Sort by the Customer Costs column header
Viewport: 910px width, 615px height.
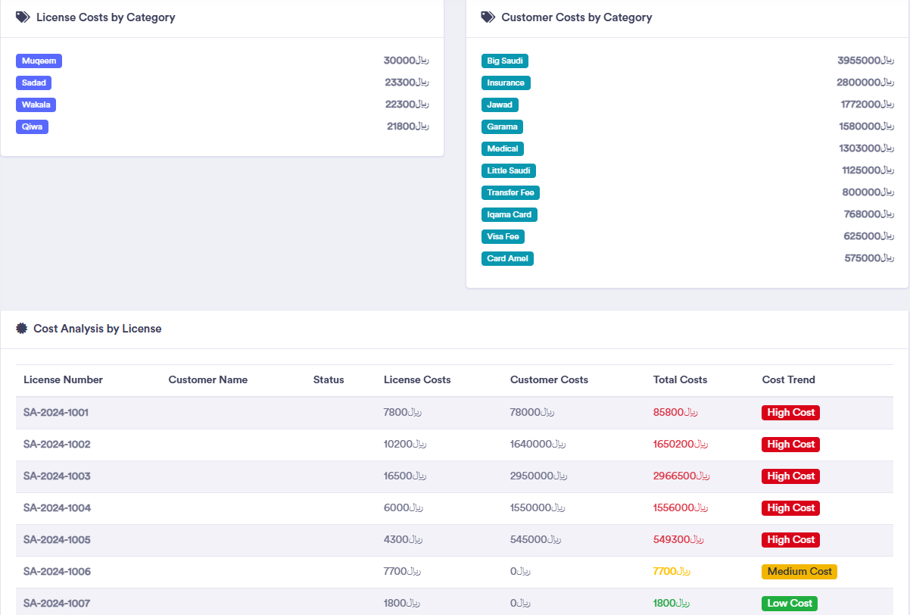coord(549,379)
